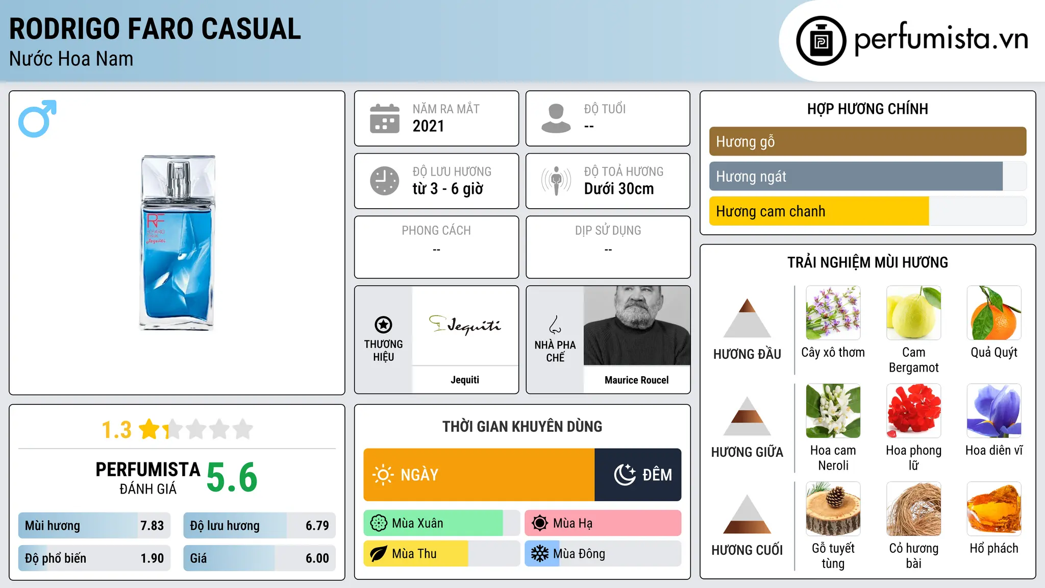Click the Giá score bar
Image resolution: width=1045 pixels, height=588 pixels.
point(259,558)
